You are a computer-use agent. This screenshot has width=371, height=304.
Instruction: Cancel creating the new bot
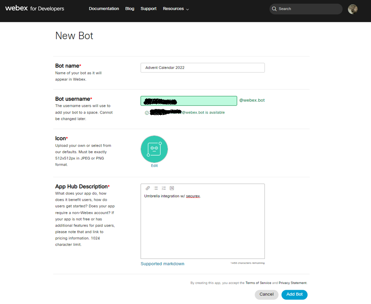[266, 294]
